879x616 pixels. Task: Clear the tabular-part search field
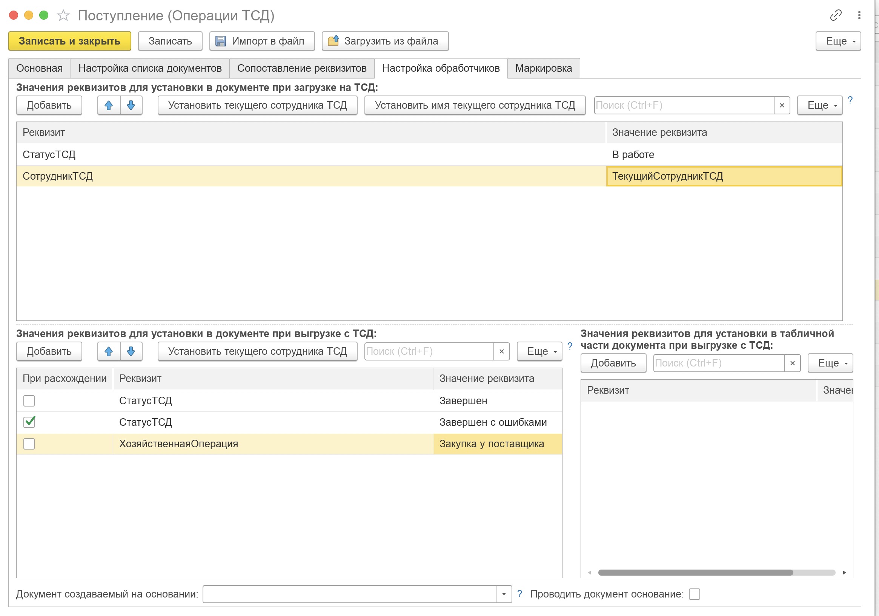pyautogui.click(x=792, y=363)
